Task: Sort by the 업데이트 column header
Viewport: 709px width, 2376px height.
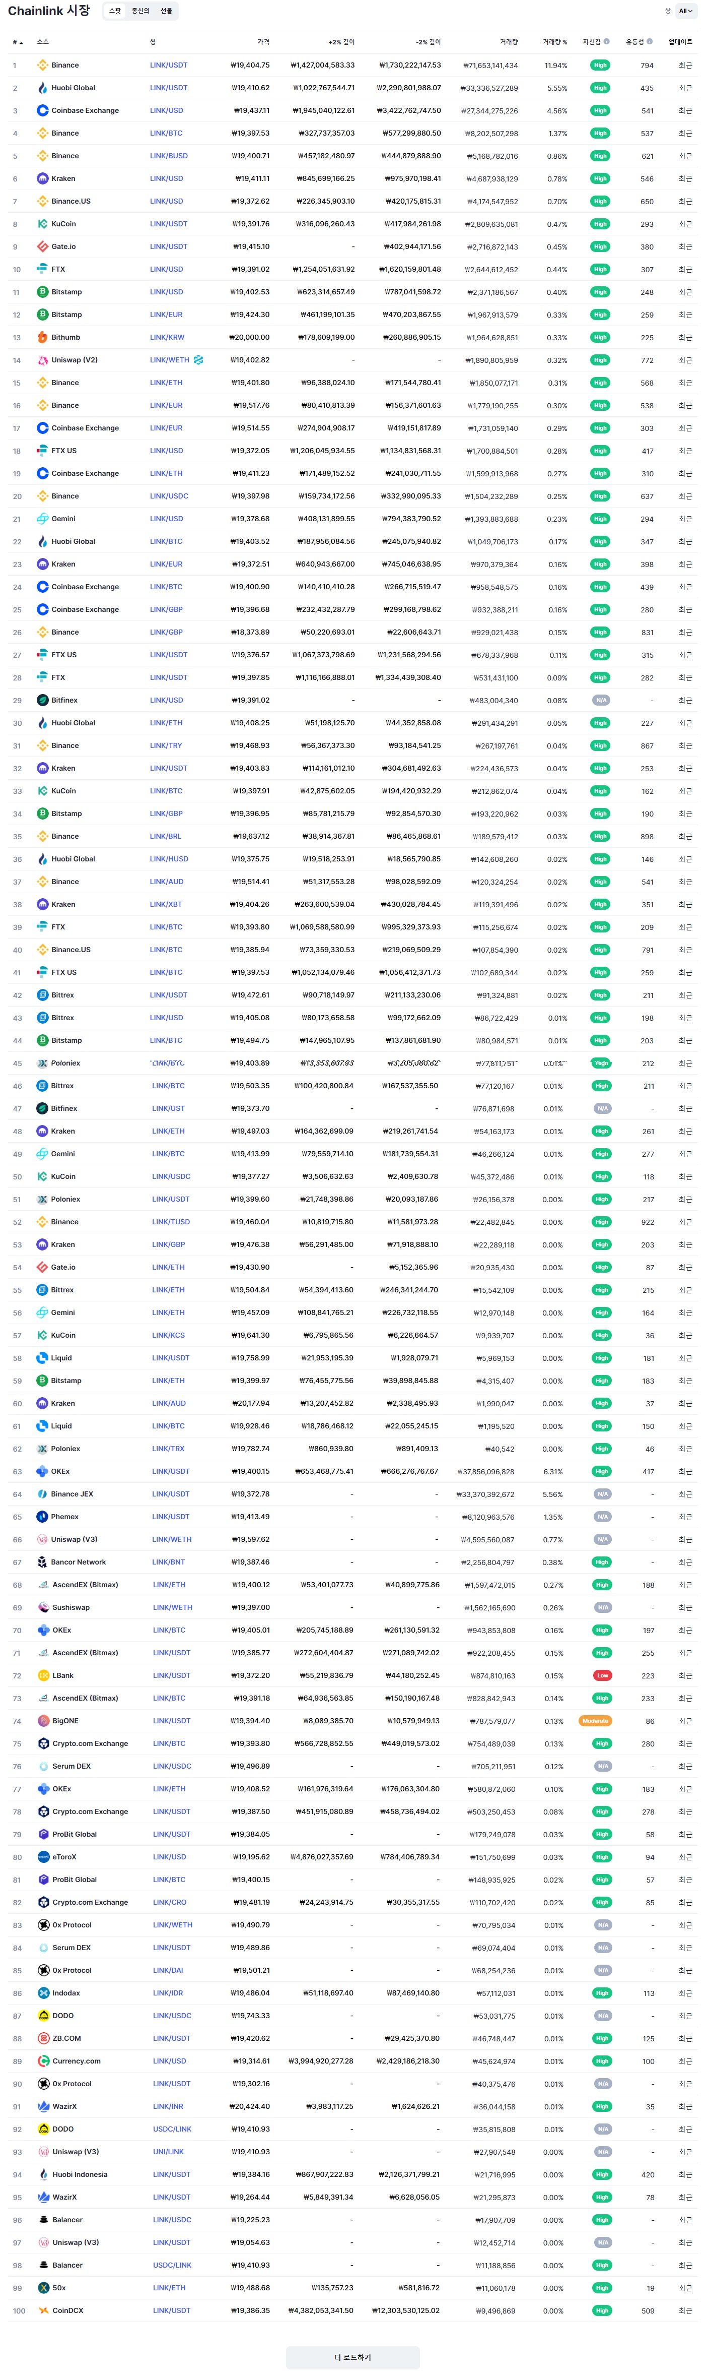Action: (680, 41)
